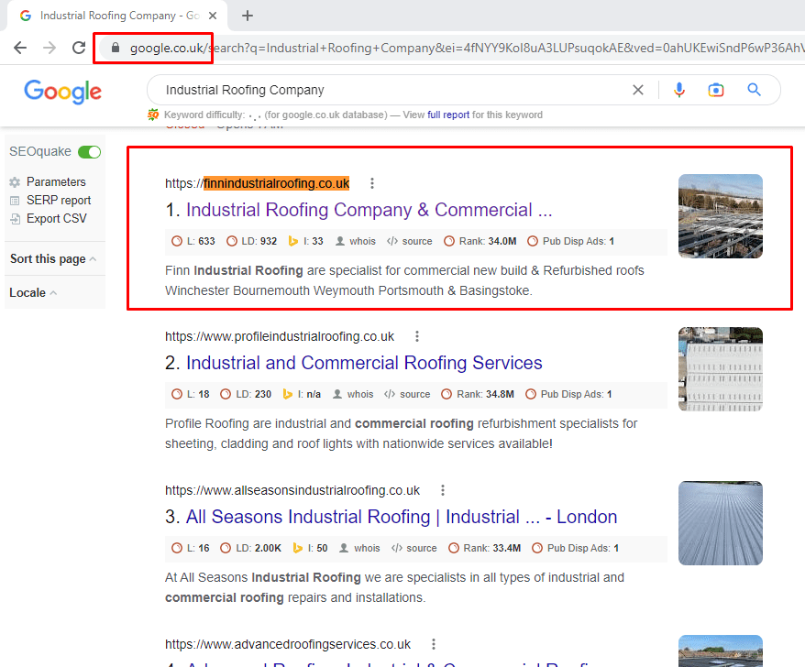Click L: 16 metric of third result
Image resolution: width=805 pixels, height=667 pixels.
(191, 548)
